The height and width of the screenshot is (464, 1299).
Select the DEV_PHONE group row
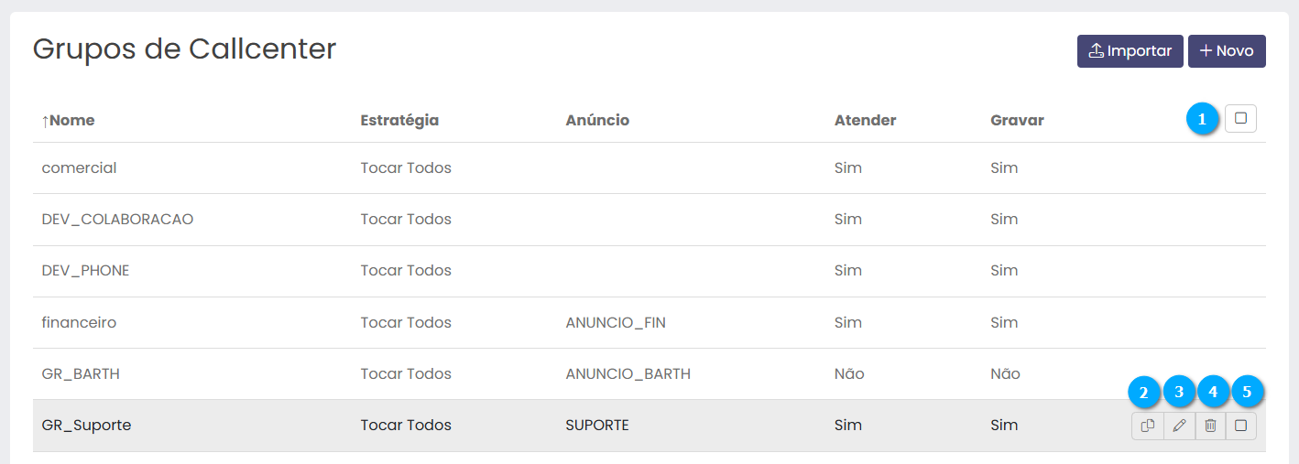tap(85, 271)
